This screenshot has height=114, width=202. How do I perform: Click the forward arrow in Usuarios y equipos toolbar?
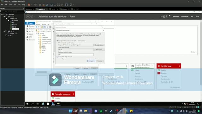click(x=39, y=27)
